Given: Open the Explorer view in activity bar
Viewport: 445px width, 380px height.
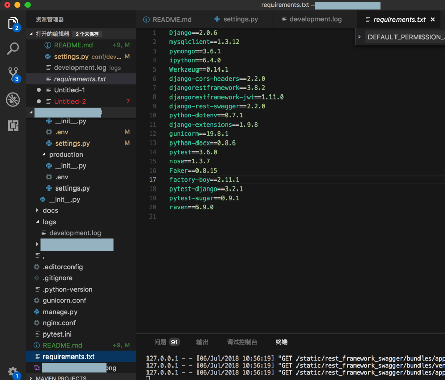Looking at the screenshot, I should coord(13,23).
